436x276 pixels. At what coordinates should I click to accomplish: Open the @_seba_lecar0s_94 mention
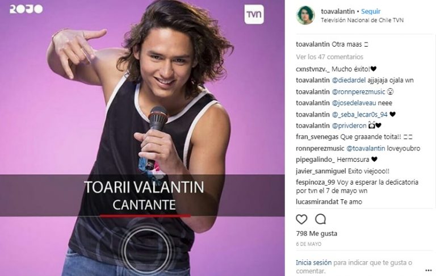pos(360,114)
